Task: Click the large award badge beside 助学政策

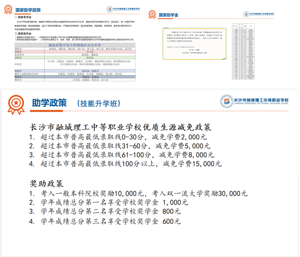Action: click(16, 103)
